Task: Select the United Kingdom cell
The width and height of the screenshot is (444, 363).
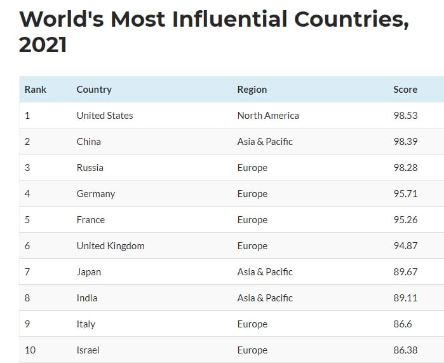Action: pos(111,246)
